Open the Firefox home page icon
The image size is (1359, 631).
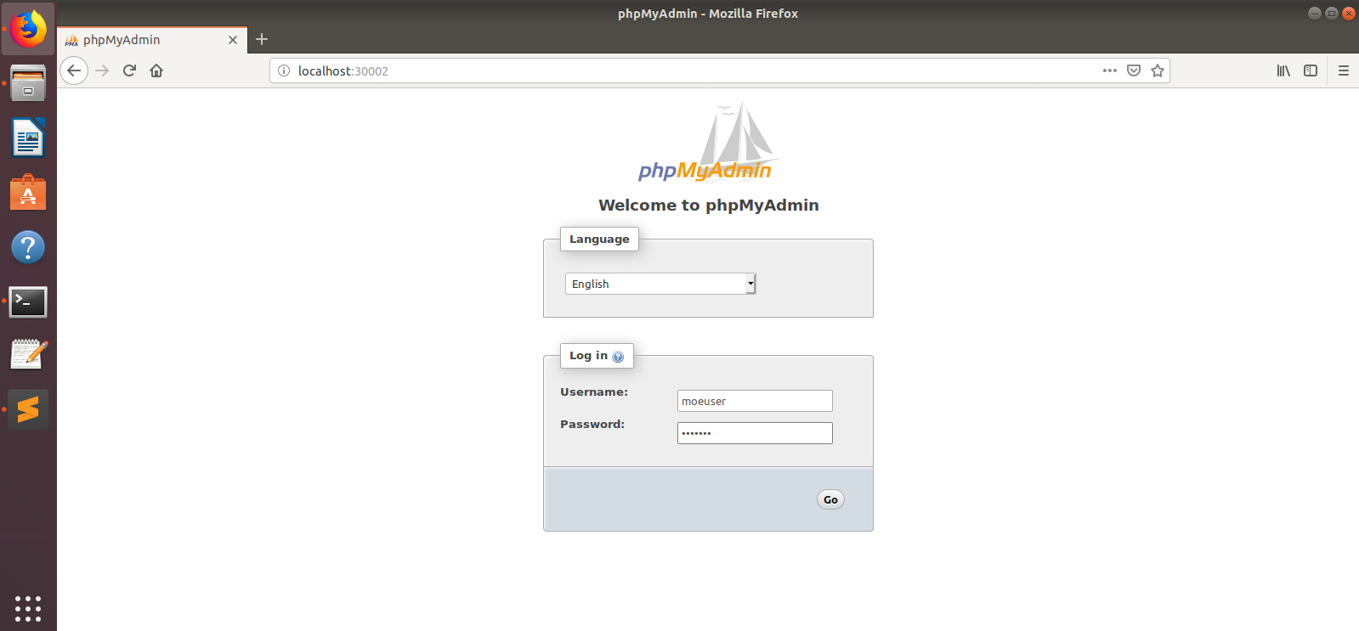point(156,70)
